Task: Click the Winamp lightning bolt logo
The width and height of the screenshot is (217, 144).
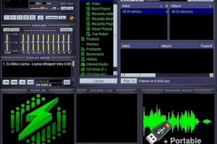Action: (x=72, y=18)
